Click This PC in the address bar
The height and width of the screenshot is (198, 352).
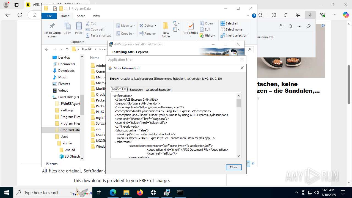click(x=87, y=49)
